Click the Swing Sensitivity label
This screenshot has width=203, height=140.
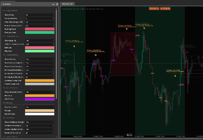pyautogui.click(x=11, y=19)
